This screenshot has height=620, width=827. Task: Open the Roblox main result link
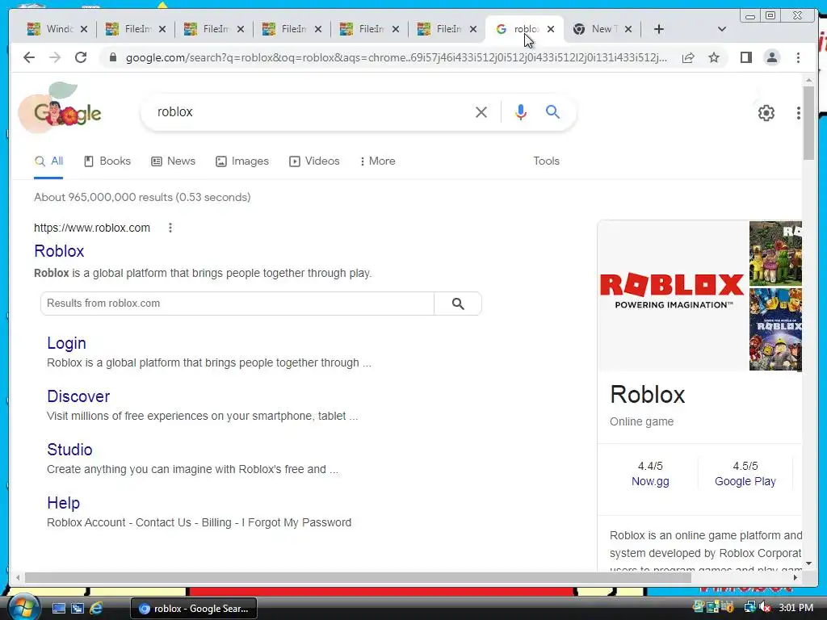pos(59,251)
